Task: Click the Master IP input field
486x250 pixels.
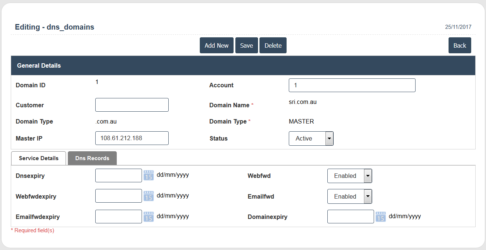Action: [x=132, y=138]
